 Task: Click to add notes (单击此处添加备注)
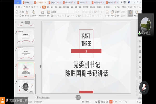(x=49, y=98)
